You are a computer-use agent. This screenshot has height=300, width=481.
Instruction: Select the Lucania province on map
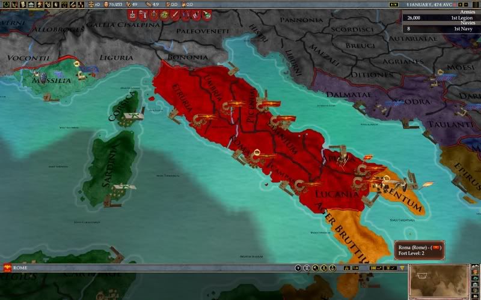click(x=337, y=194)
